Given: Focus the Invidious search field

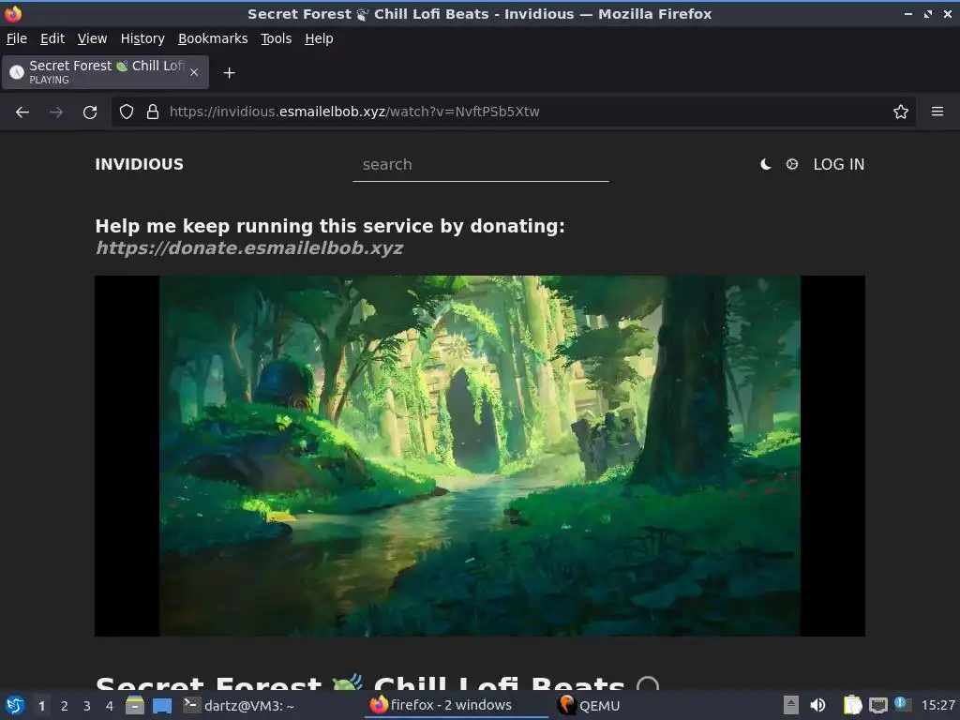Looking at the screenshot, I should coord(481,165).
